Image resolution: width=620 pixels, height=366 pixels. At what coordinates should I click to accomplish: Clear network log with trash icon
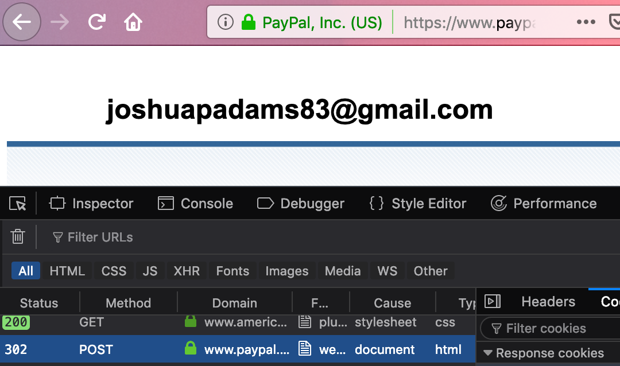tap(18, 237)
